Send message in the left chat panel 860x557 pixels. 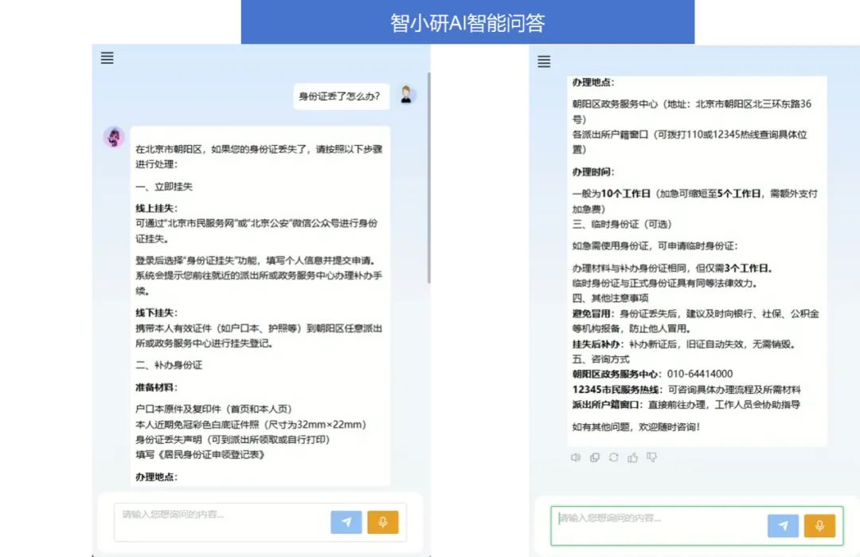[346, 522]
